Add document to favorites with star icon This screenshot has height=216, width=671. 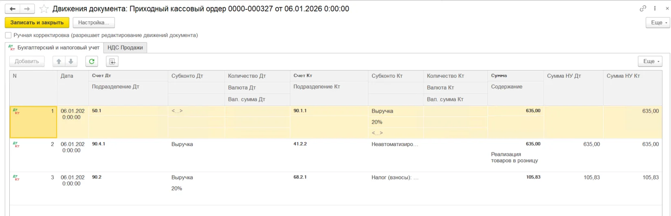point(44,9)
